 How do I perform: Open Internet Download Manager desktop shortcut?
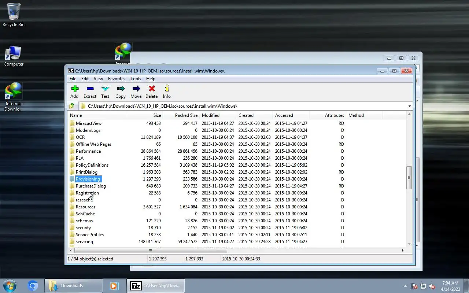(14, 97)
